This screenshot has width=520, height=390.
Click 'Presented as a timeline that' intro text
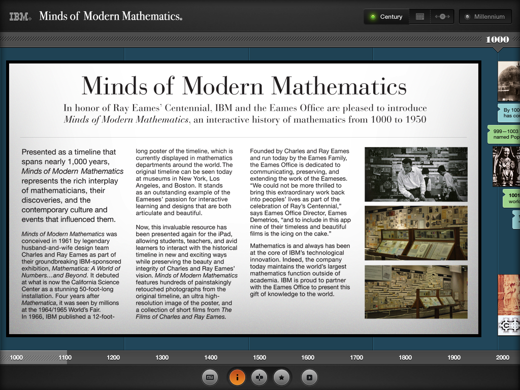[x=69, y=152]
